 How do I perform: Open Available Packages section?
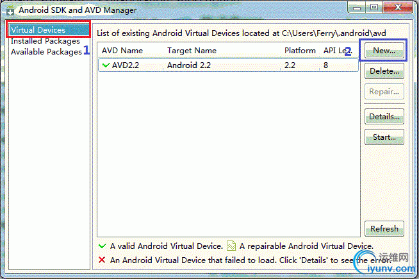[x=46, y=52]
